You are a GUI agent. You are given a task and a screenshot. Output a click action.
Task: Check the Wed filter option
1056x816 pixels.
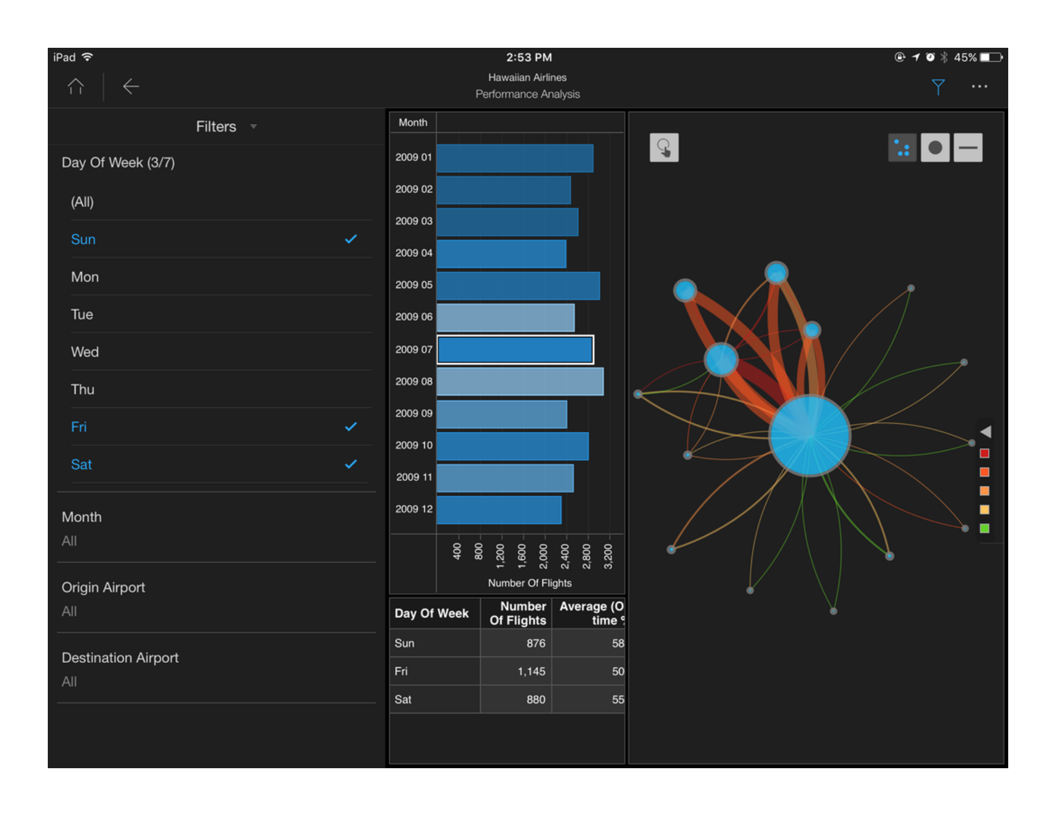221,352
